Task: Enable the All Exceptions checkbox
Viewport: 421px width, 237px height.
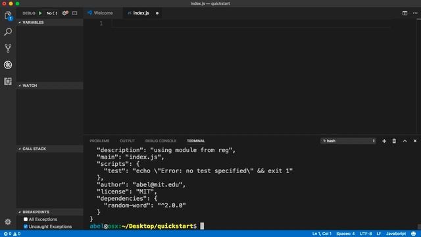Action: (26, 219)
